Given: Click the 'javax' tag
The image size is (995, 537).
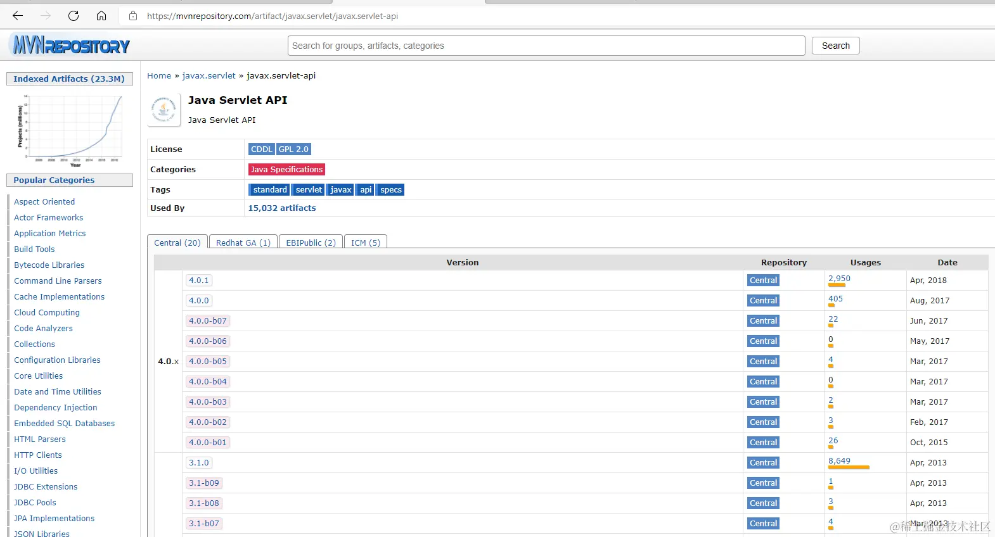Looking at the screenshot, I should (x=340, y=190).
